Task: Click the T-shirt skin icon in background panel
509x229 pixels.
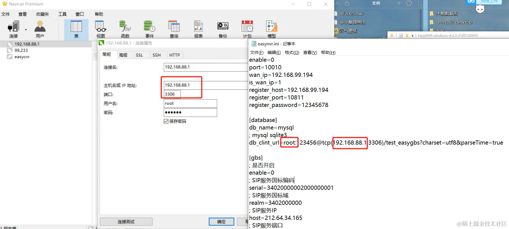Action: 409,3
